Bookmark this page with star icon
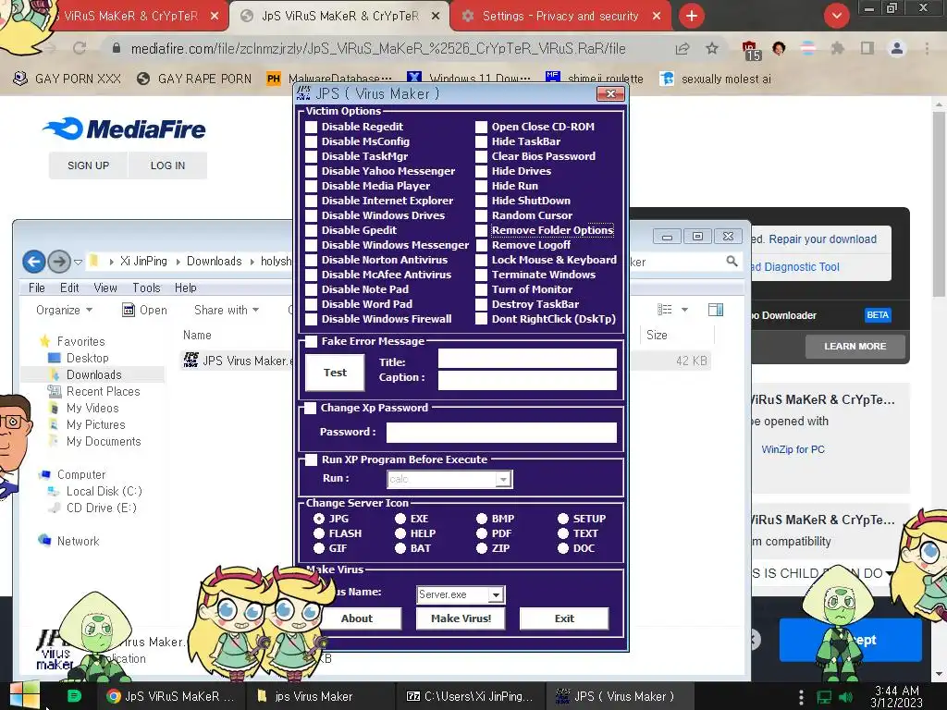The image size is (947, 710). (712, 48)
